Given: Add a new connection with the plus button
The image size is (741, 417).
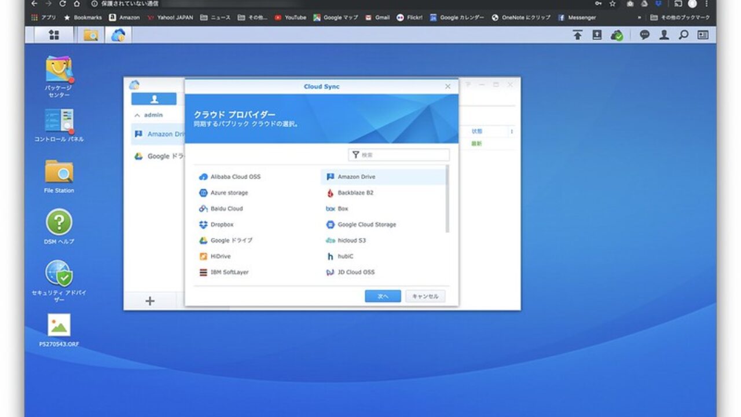Looking at the screenshot, I should coord(150,301).
